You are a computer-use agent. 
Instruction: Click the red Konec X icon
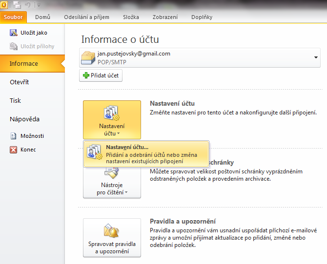(13, 150)
